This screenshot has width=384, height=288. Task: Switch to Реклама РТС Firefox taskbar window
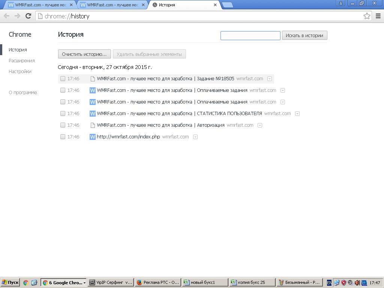tap(158, 283)
